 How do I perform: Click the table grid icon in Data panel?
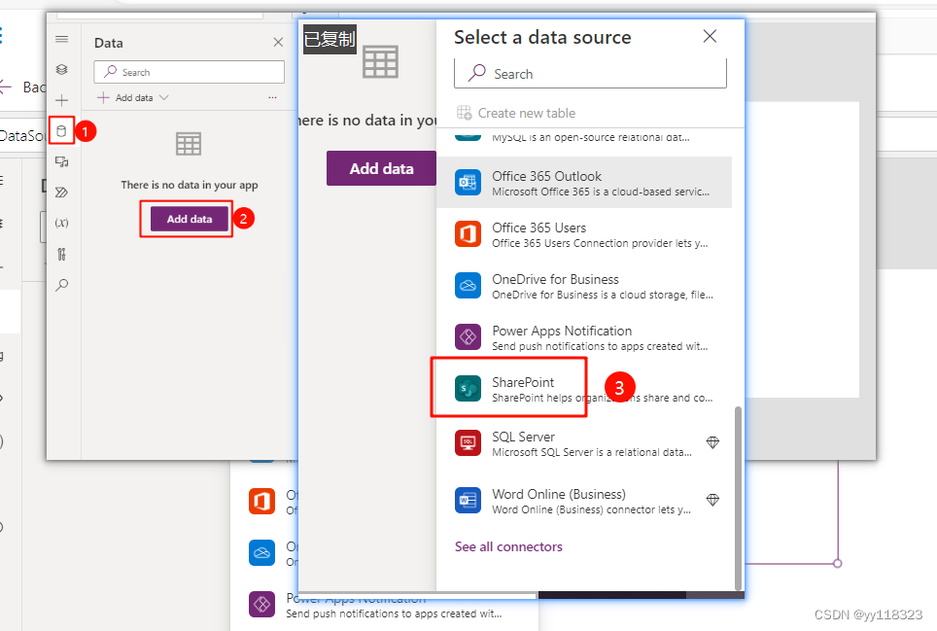pos(189,144)
